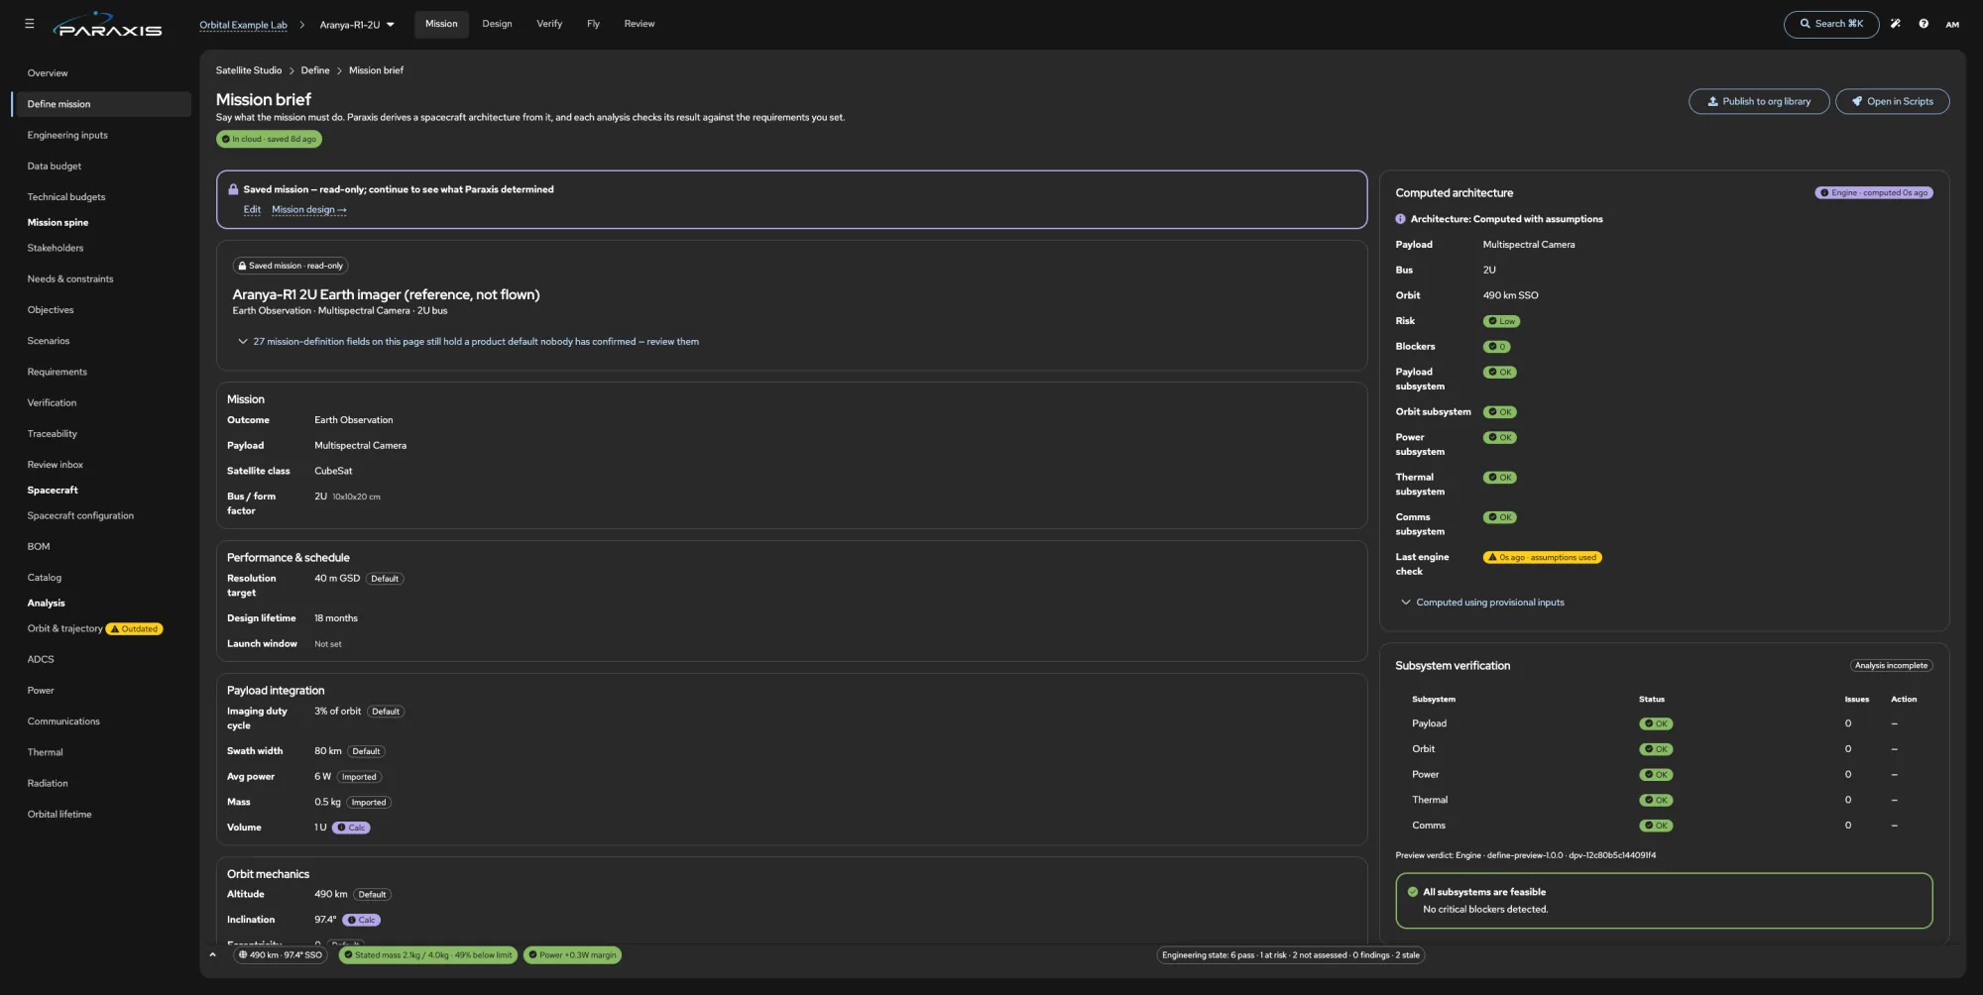Open the AM user avatar menu

pos(1952,24)
